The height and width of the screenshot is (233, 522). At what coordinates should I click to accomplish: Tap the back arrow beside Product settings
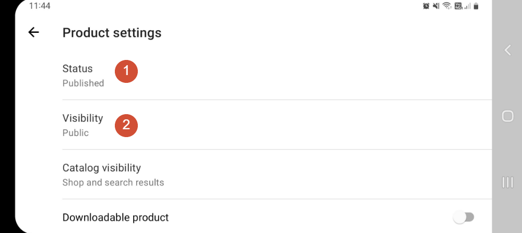tap(33, 32)
